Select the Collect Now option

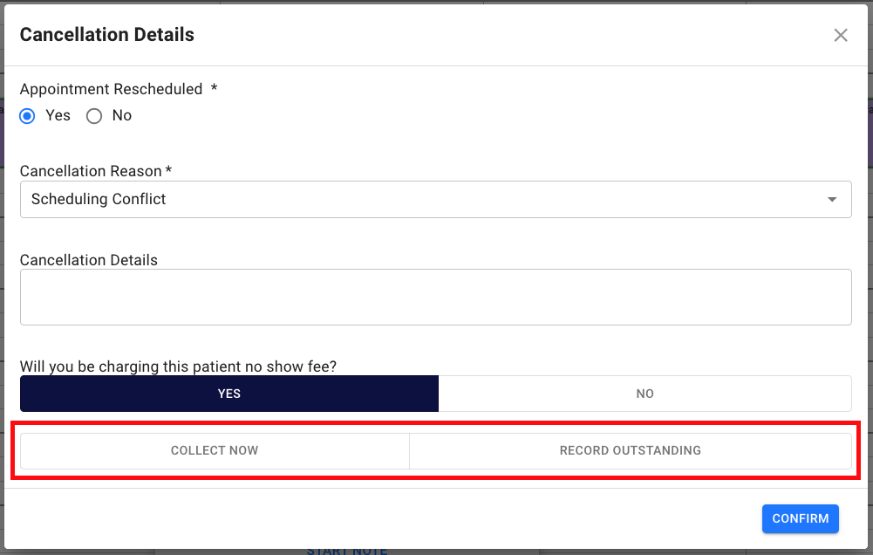(215, 451)
